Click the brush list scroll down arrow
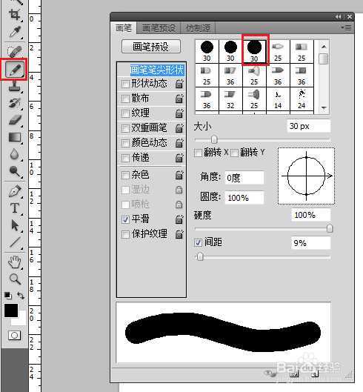Viewport: 363px width, 392px height. tap(324, 108)
